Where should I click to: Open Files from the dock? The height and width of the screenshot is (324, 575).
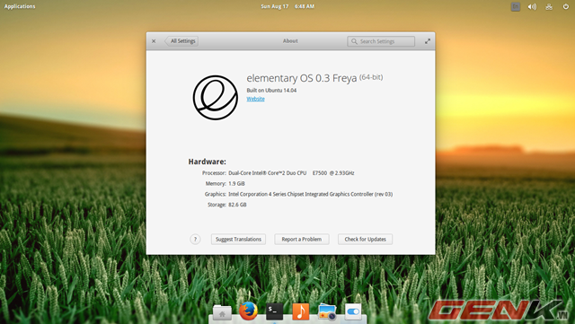pos(222,312)
